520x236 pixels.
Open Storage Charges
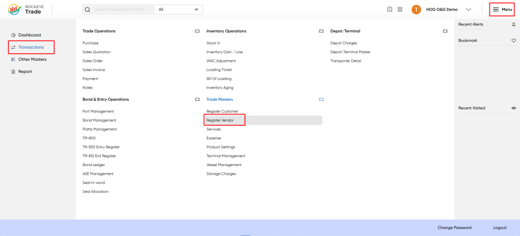pyautogui.click(x=221, y=174)
